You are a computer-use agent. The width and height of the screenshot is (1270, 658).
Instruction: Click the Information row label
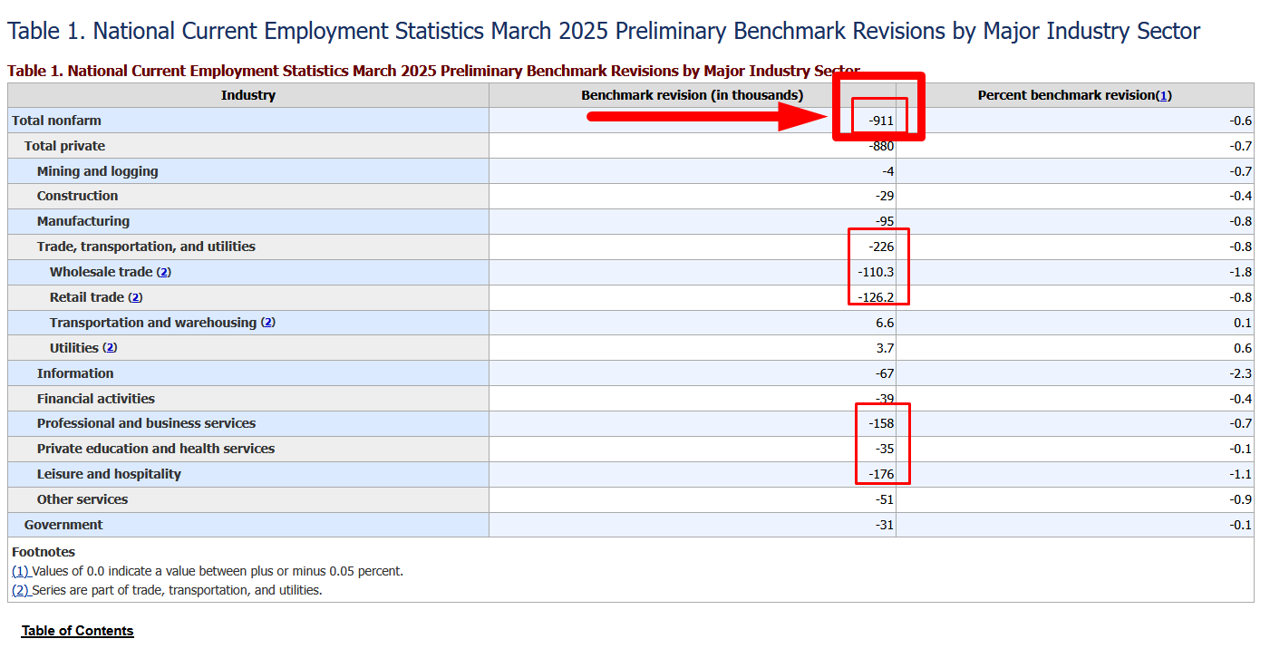(x=75, y=373)
